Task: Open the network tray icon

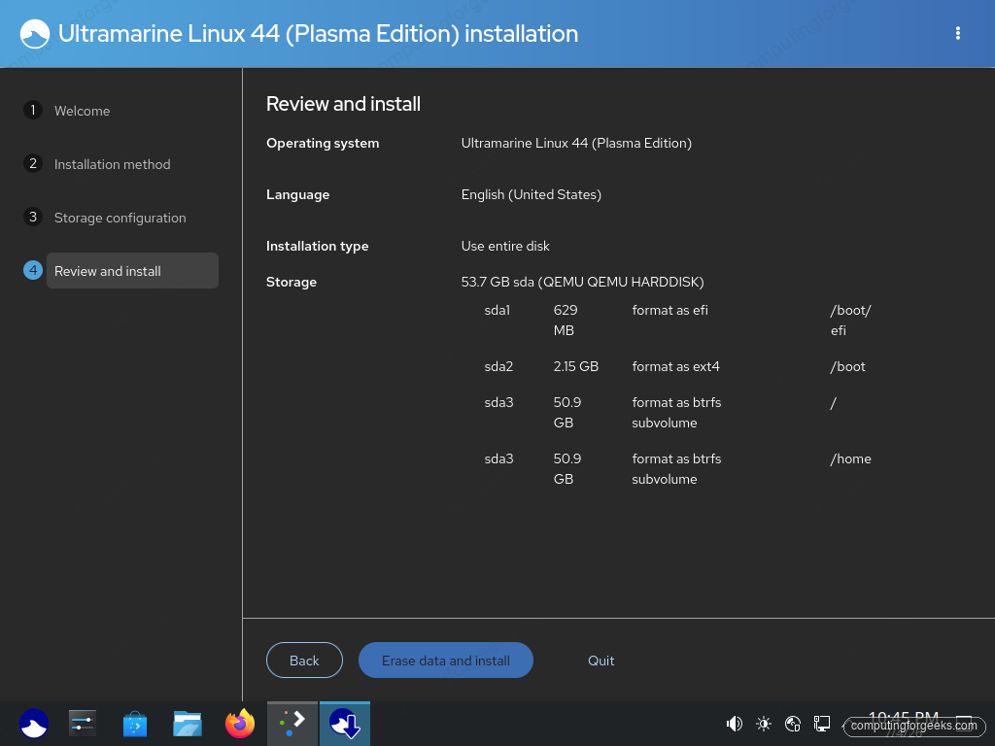Action: tap(793, 724)
